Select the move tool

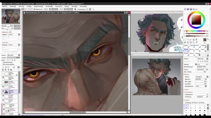click(185, 42)
